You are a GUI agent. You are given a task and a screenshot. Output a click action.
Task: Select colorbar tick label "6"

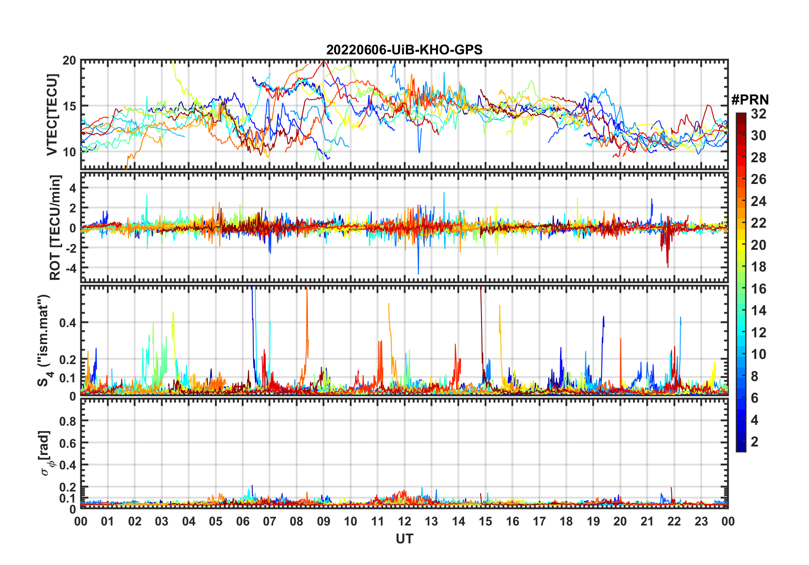click(755, 398)
